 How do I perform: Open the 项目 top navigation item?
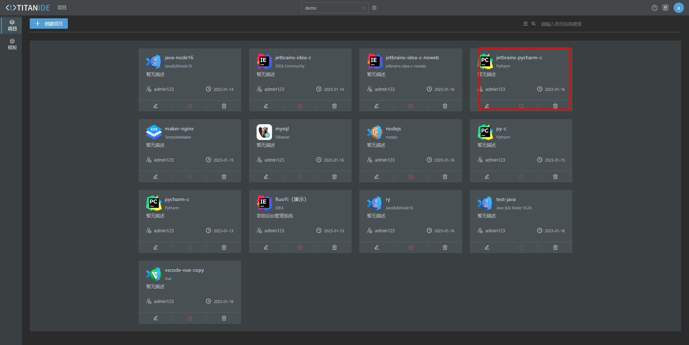[x=62, y=8]
